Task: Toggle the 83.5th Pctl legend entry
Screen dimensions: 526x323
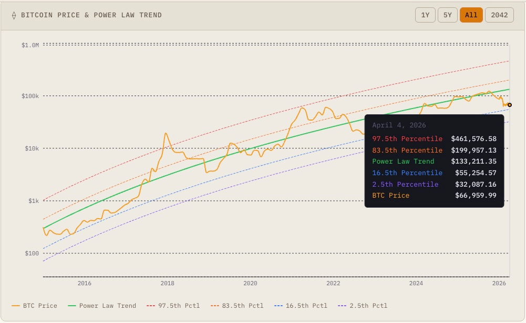Action: (237, 306)
